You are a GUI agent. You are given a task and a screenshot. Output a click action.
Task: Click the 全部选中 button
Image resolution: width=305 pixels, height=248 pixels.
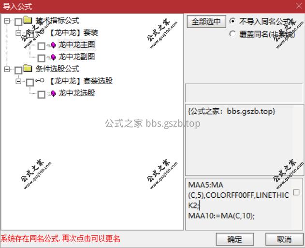click(206, 21)
